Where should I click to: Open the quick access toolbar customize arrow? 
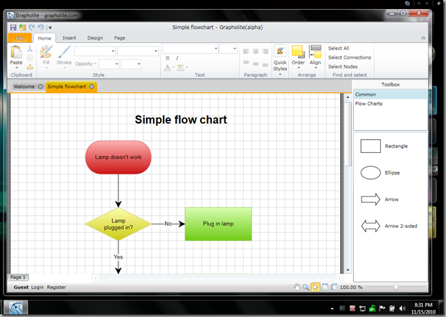(50, 28)
